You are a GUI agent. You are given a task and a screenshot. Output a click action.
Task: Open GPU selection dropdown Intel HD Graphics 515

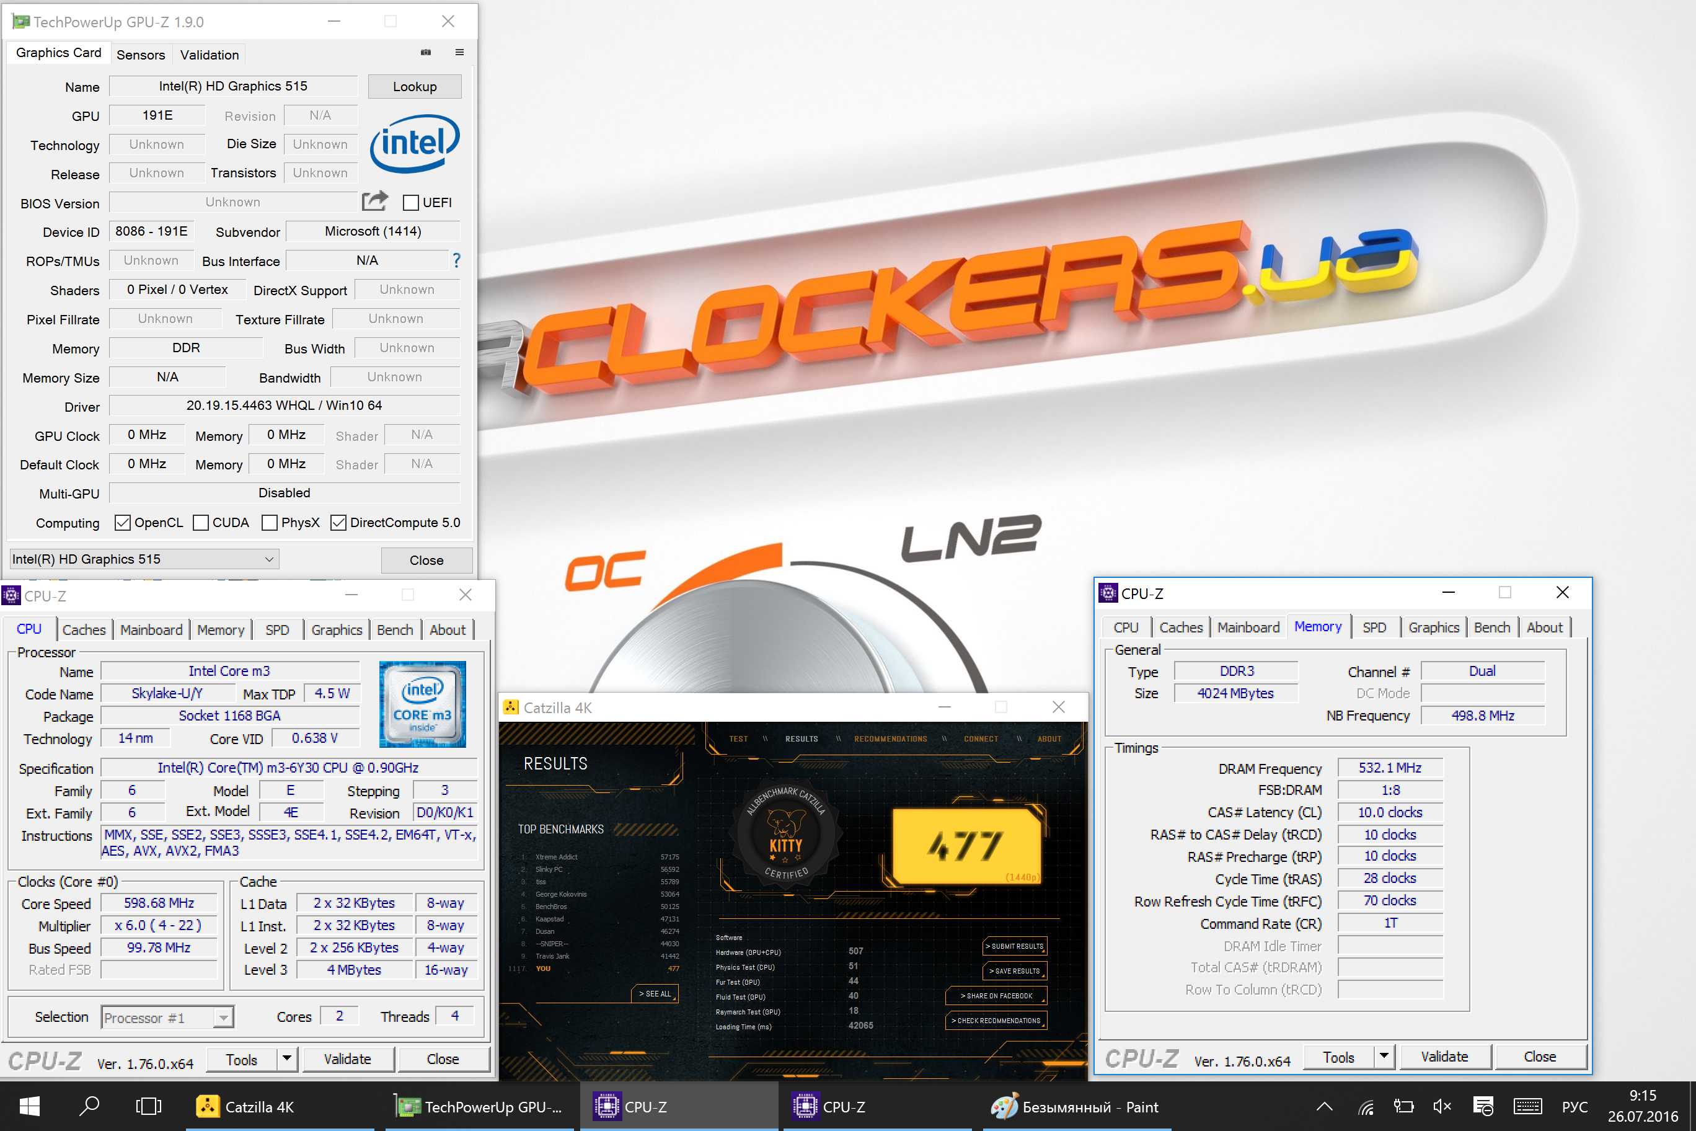144,559
